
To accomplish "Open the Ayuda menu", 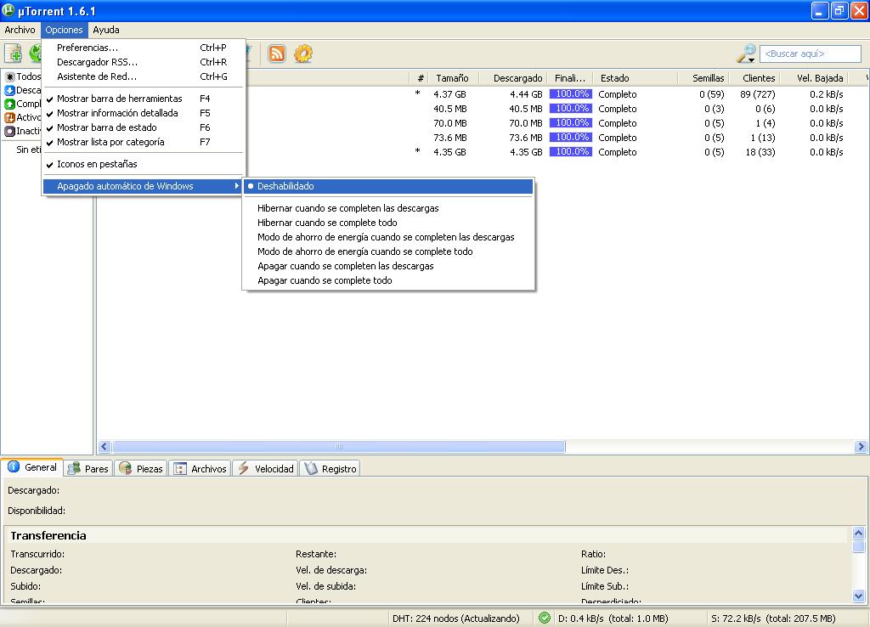I will click(106, 30).
